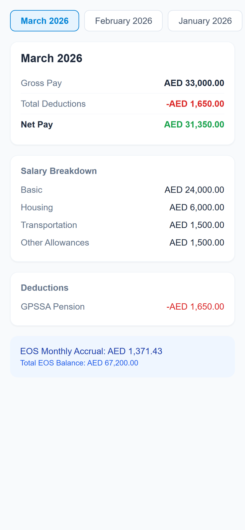The height and width of the screenshot is (530, 245).
Task: Click the Total EOS Balance line
Action: [79, 363]
